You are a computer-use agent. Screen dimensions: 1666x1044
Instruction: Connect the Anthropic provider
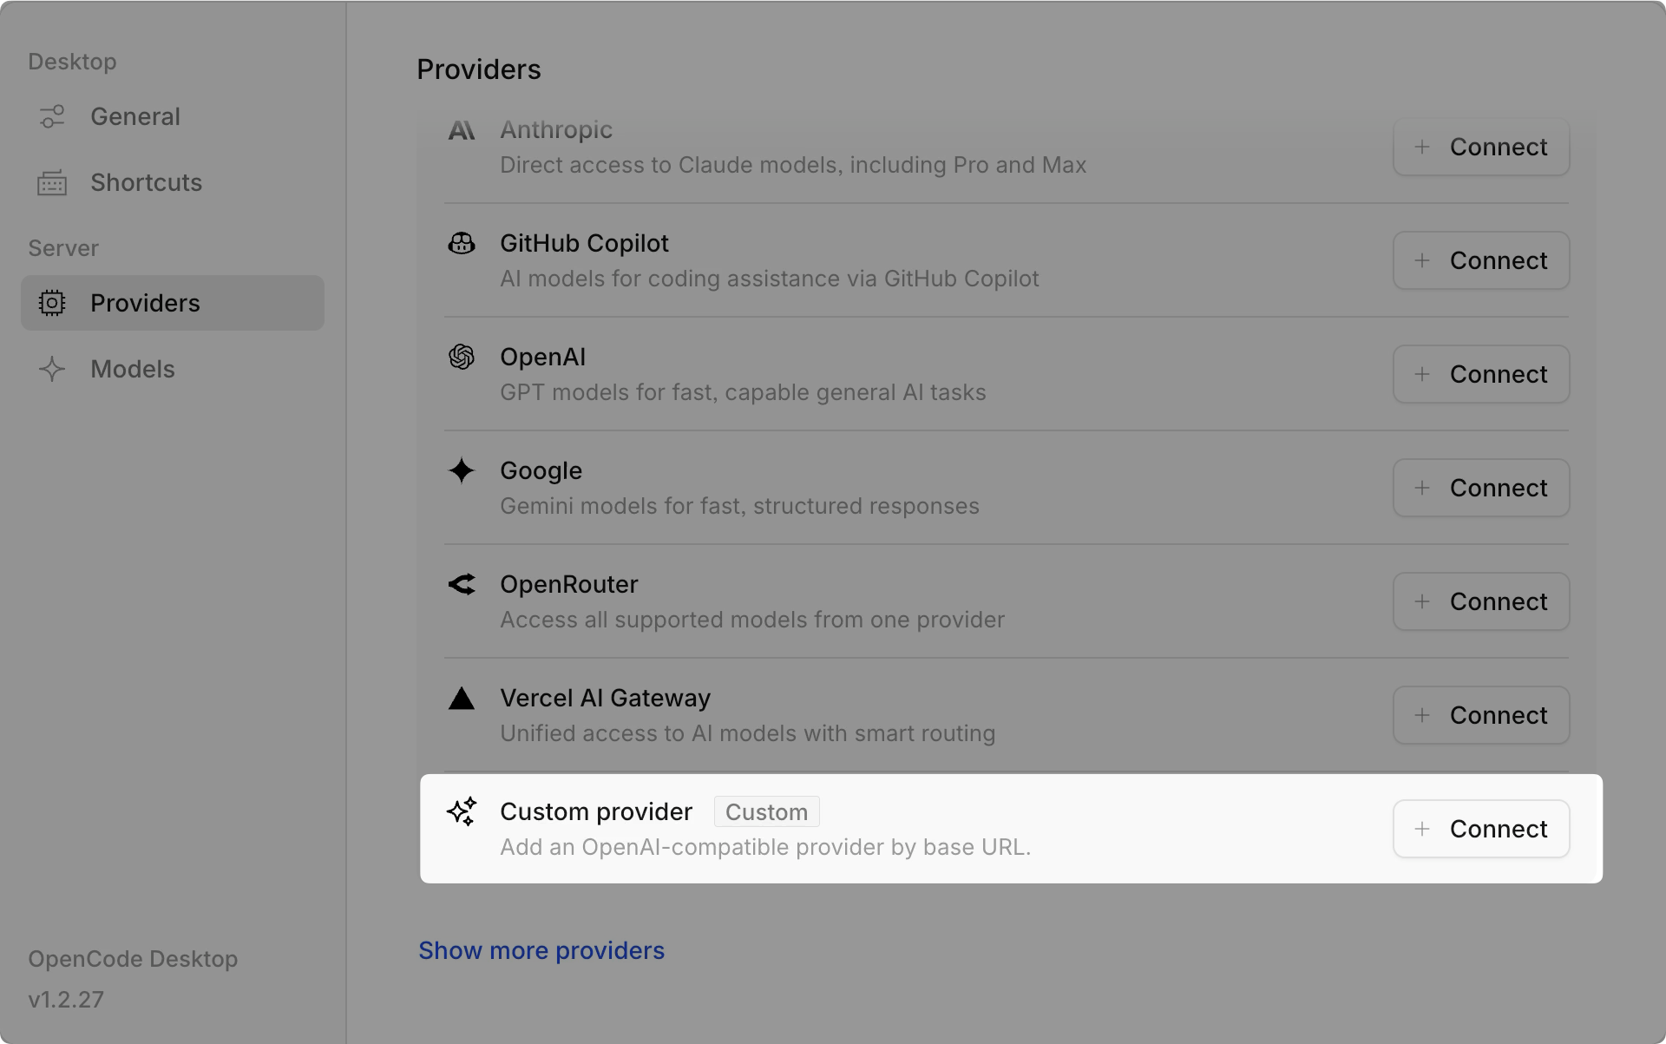[1480, 147]
